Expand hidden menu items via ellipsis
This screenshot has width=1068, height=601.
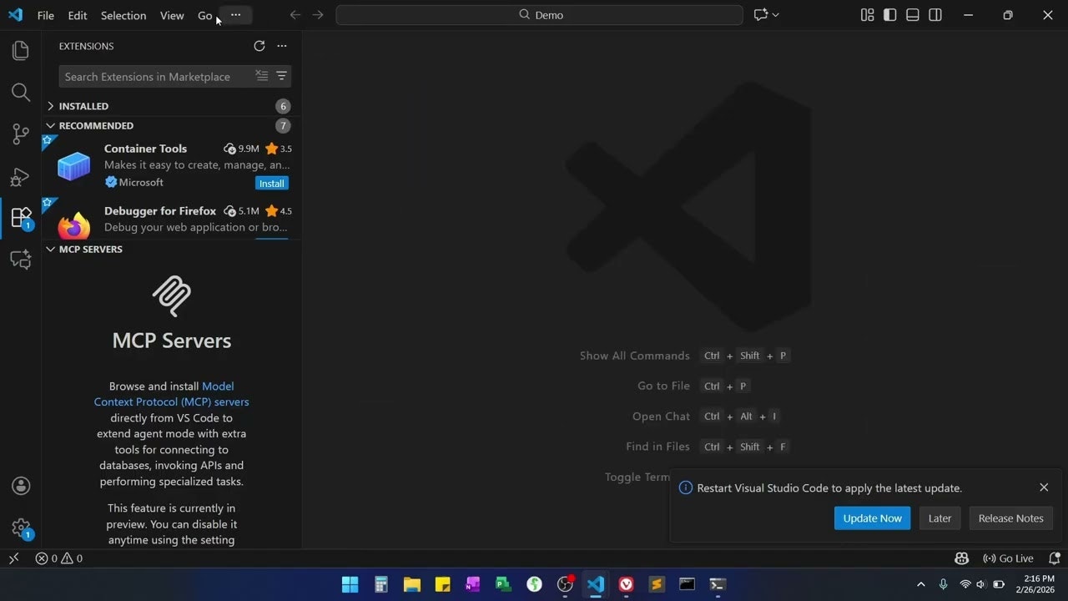235,15
